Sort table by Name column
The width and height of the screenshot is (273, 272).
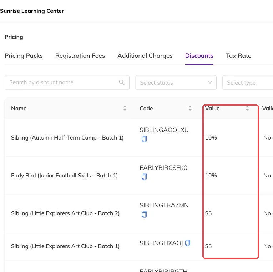click(125, 108)
